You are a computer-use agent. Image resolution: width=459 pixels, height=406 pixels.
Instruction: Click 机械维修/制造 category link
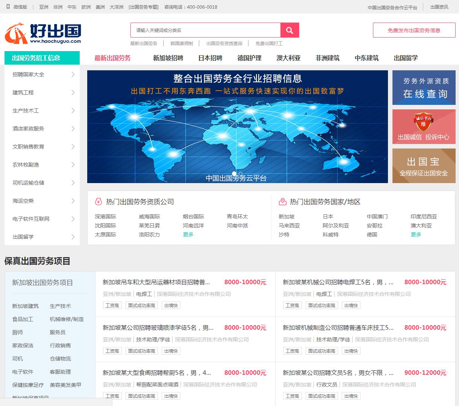click(x=67, y=319)
